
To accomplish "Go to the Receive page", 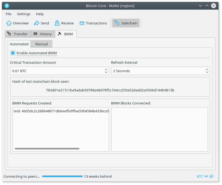I will tap(64, 23).
